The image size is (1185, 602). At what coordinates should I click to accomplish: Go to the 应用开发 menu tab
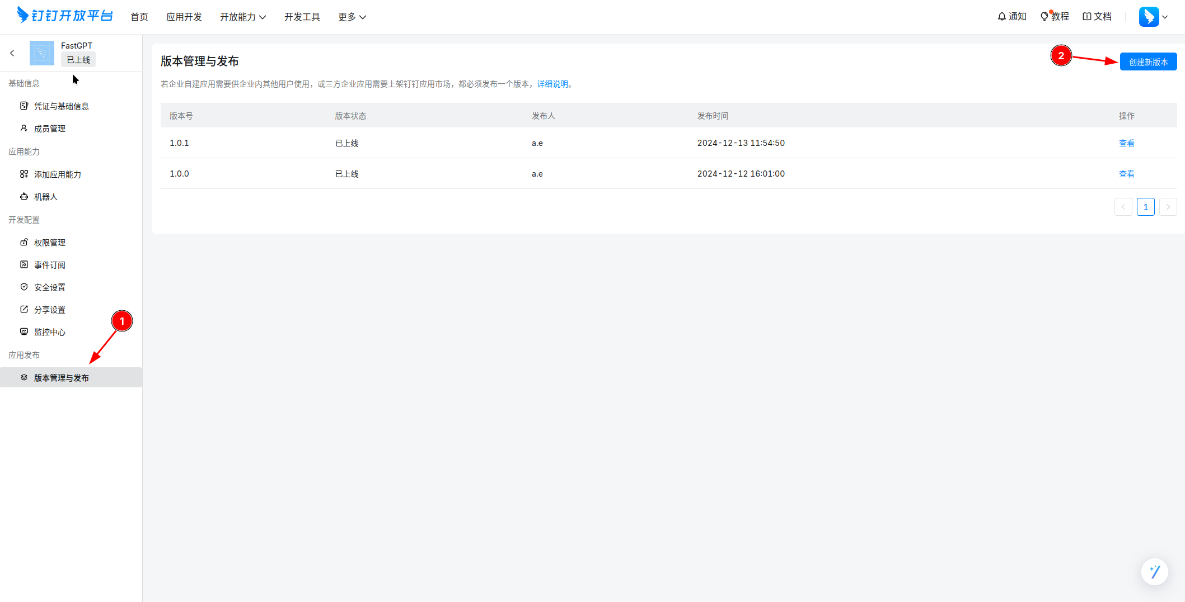(184, 17)
